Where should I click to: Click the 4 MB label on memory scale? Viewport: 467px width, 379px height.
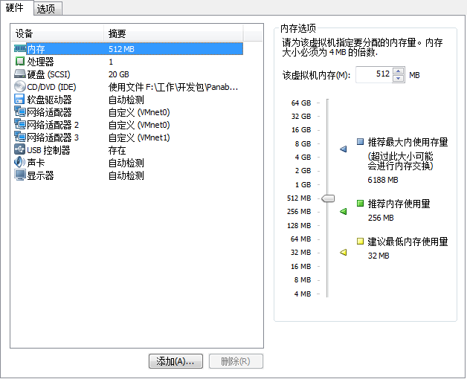point(303,294)
